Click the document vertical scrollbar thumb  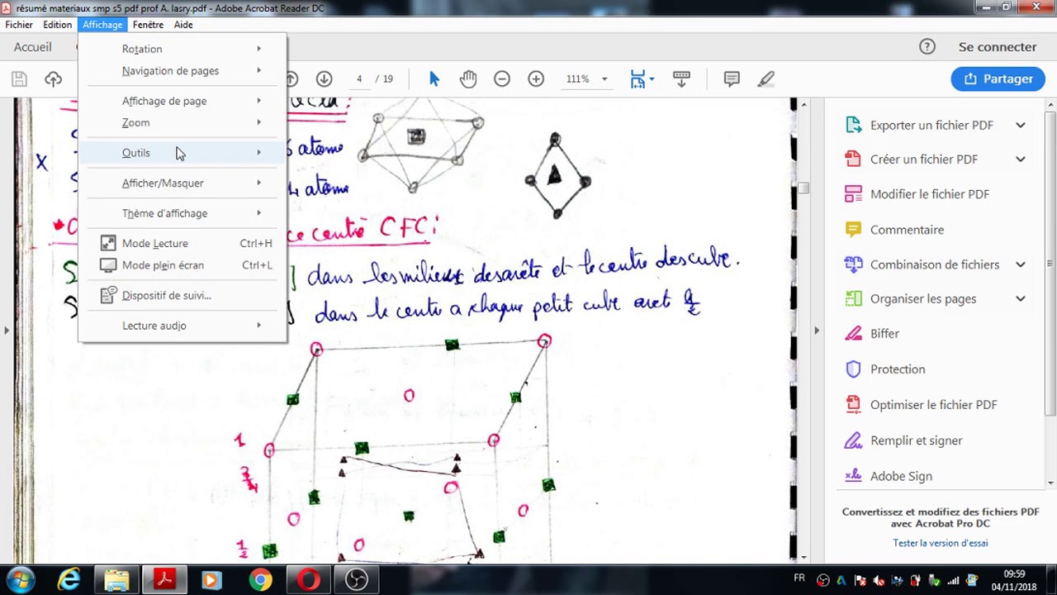point(803,188)
